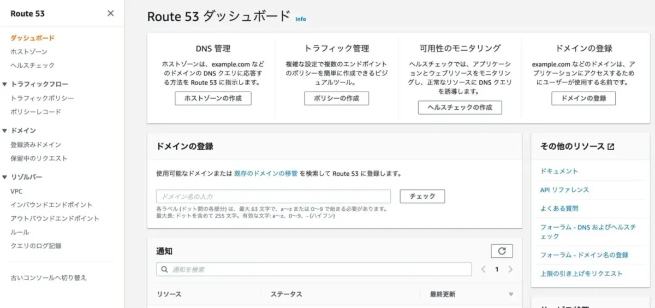The height and width of the screenshot is (308, 655).
Task: Switch to old console via 古いコンソールへ切り替え
Action: (x=49, y=277)
